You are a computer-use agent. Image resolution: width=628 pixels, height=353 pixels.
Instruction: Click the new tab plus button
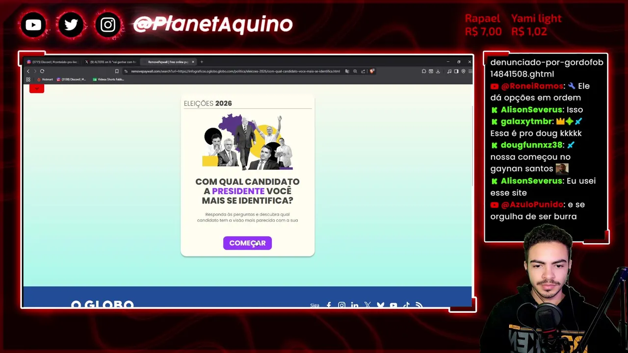tap(202, 62)
